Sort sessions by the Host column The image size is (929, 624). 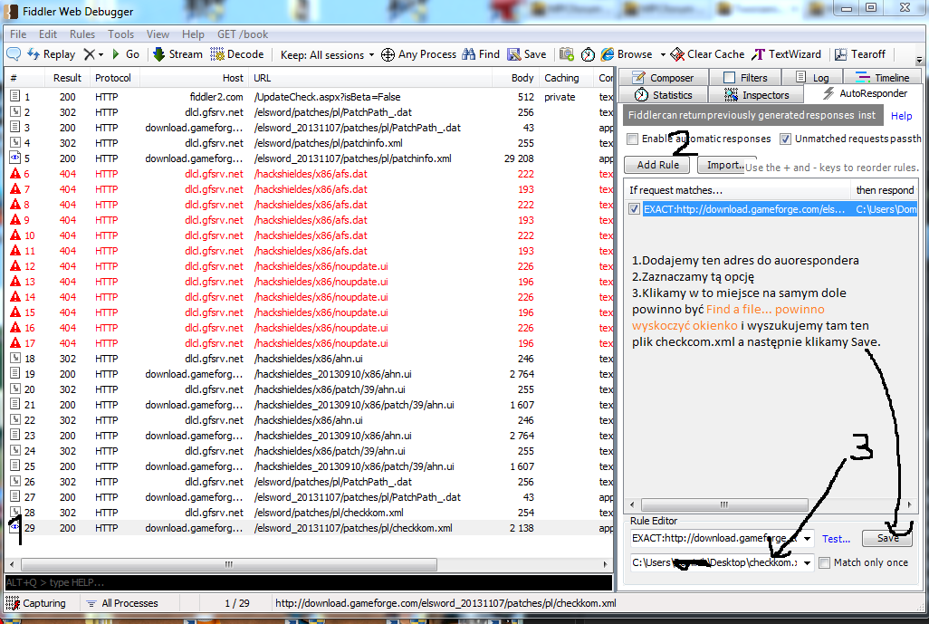click(193, 78)
